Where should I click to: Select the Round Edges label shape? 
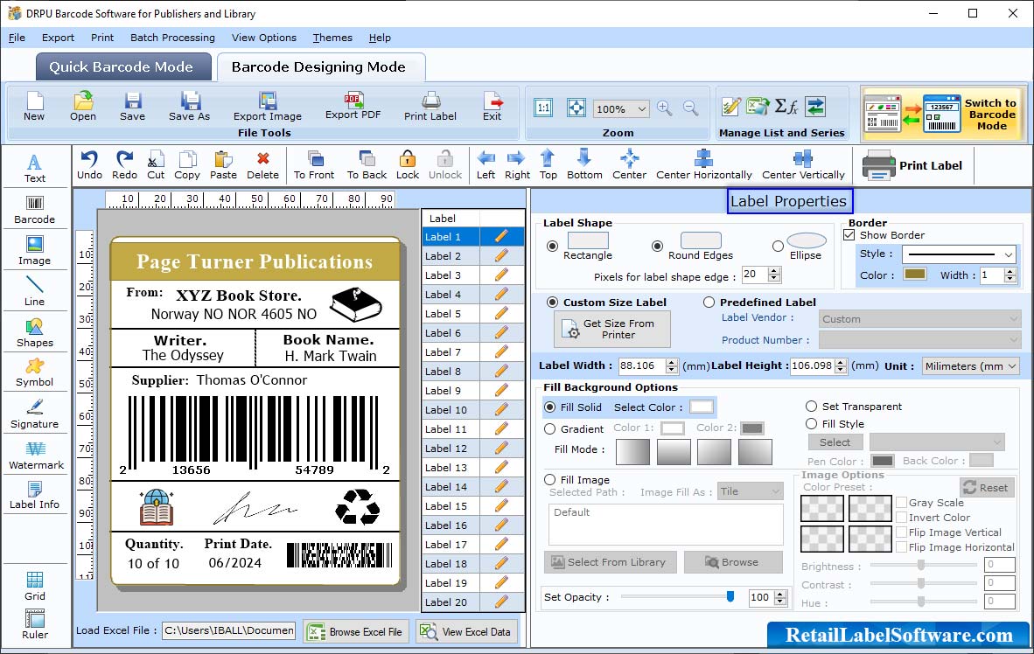[657, 246]
